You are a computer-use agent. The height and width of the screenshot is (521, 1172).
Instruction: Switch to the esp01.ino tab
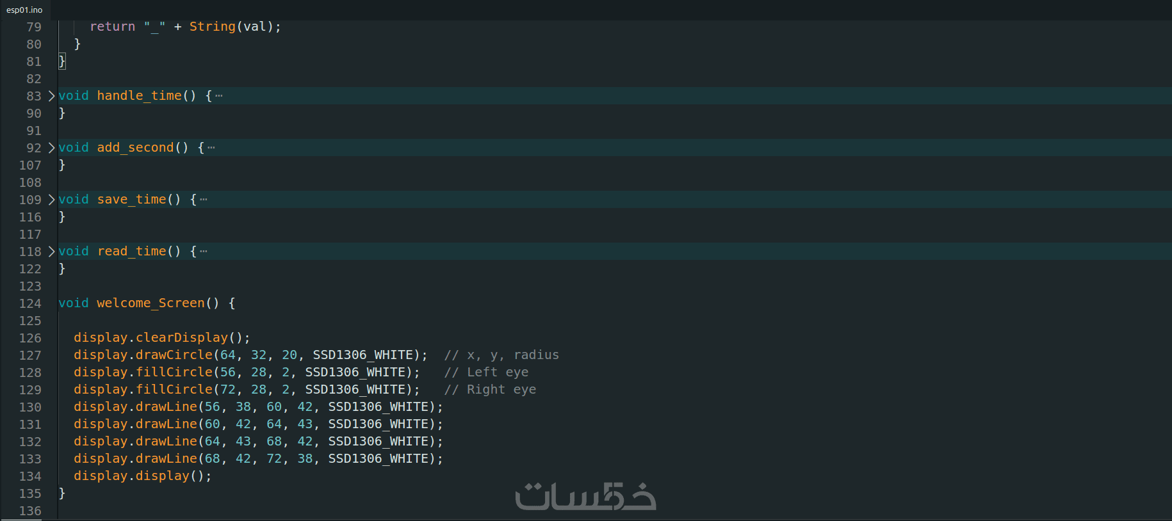coord(24,10)
